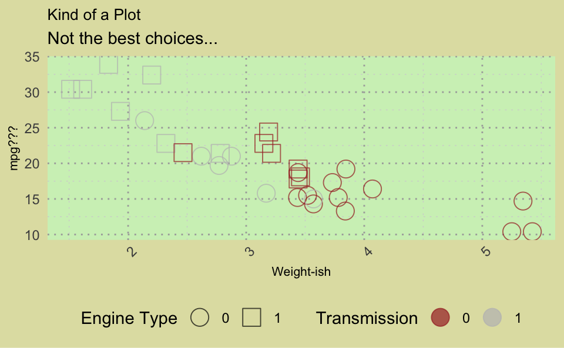Click the gray circle point just below mpg 16
Viewport: 564px width, 348px height.
(266, 192)
